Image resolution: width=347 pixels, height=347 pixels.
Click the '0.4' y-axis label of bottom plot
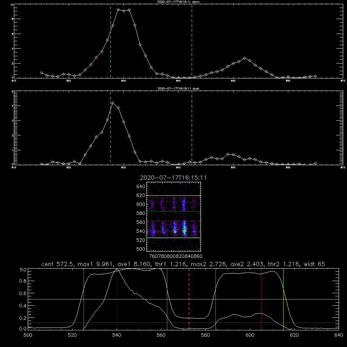pos(23,306)
